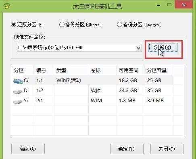
Task: Click the cabbage app icon in title bar
Action: pyautogui.click(x=7, y=6)
